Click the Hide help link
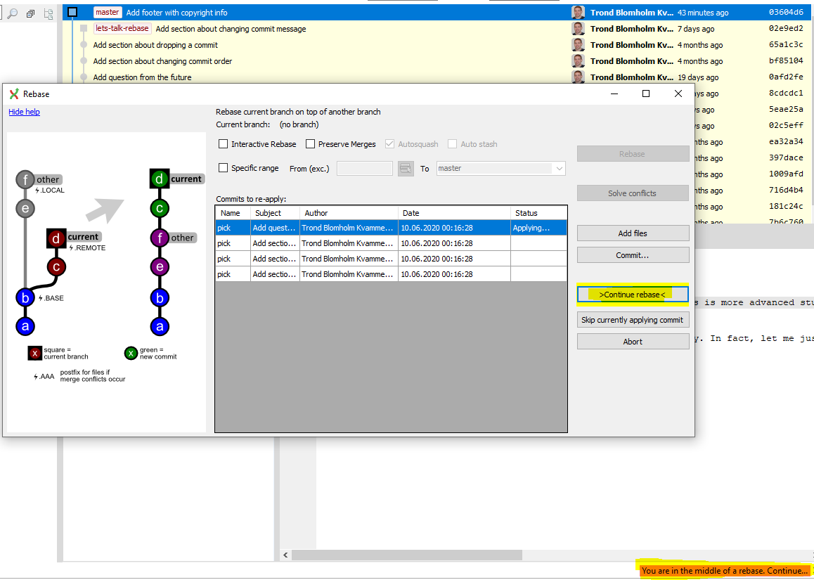This screenshot has width=814, height=580. click(x=24, y=111)
